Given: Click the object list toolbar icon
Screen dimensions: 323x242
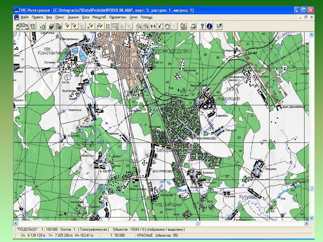Looking at the screenshot, I should 108,26.
